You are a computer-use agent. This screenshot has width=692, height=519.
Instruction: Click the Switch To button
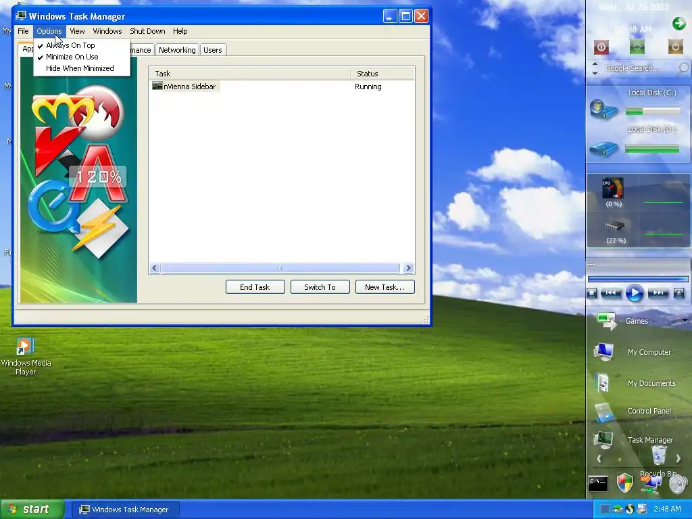pyautogui.click(x=320, y=287)
